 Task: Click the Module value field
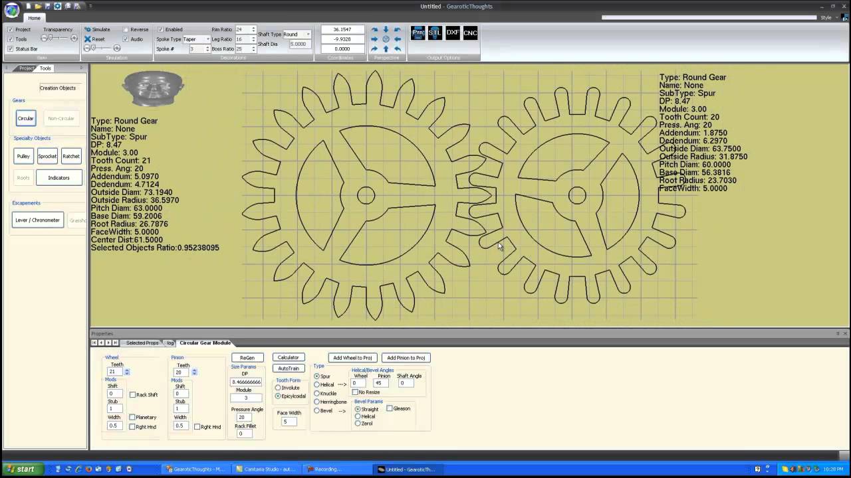pyautogui.click(x=247, y=398)
